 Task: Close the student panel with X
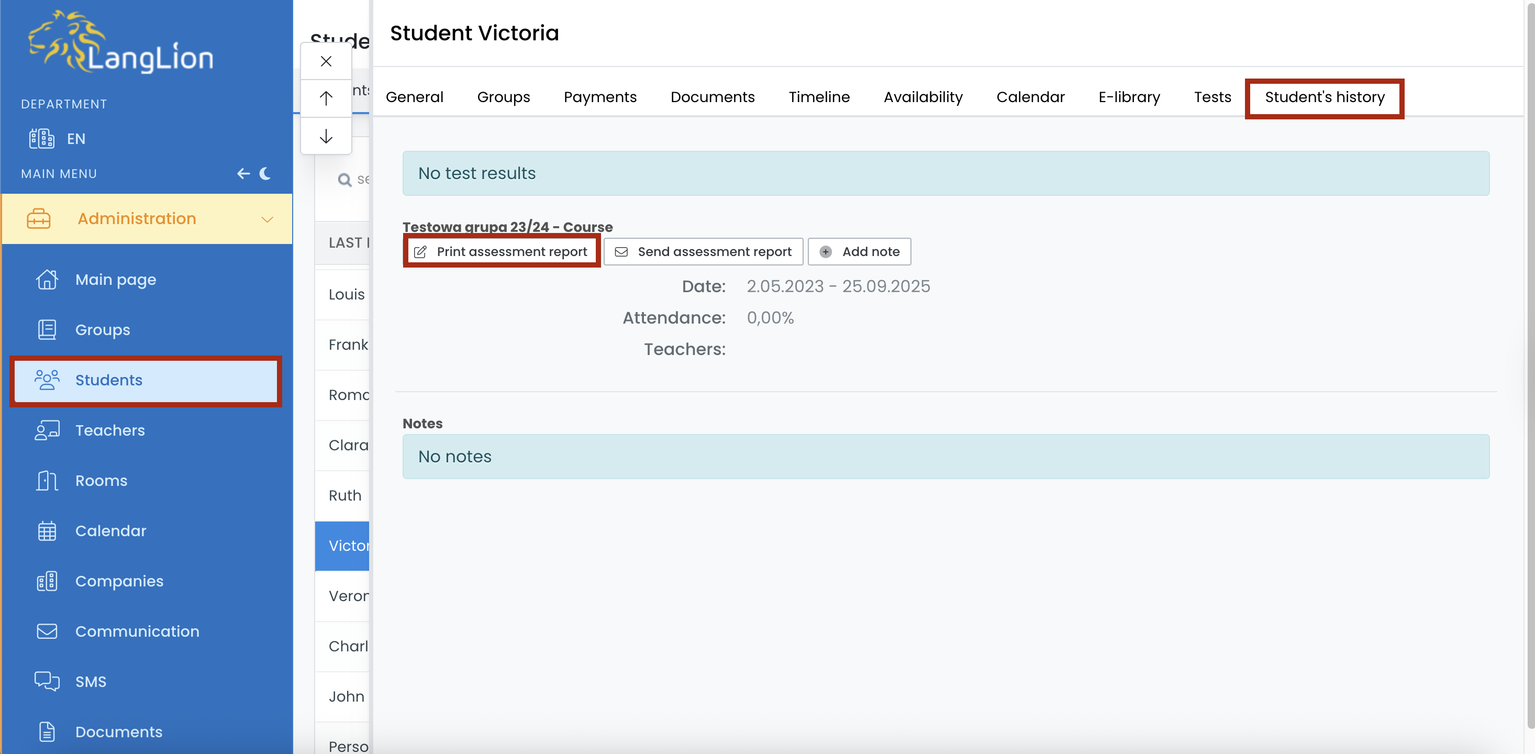tap(326, 61)
